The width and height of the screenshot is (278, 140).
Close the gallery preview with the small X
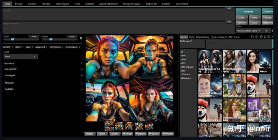[172, 37]
